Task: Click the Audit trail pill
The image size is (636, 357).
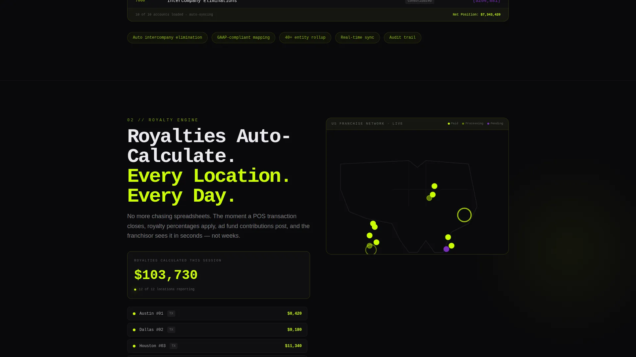Action: click(x=402, y=38)
